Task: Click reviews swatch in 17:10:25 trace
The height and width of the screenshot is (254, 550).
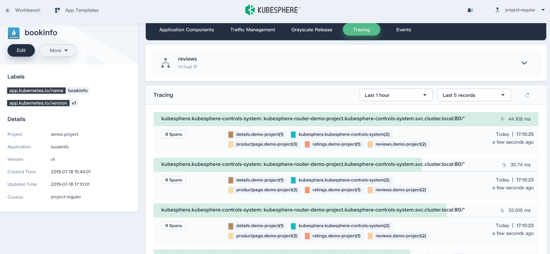Action: click(370, 144)
